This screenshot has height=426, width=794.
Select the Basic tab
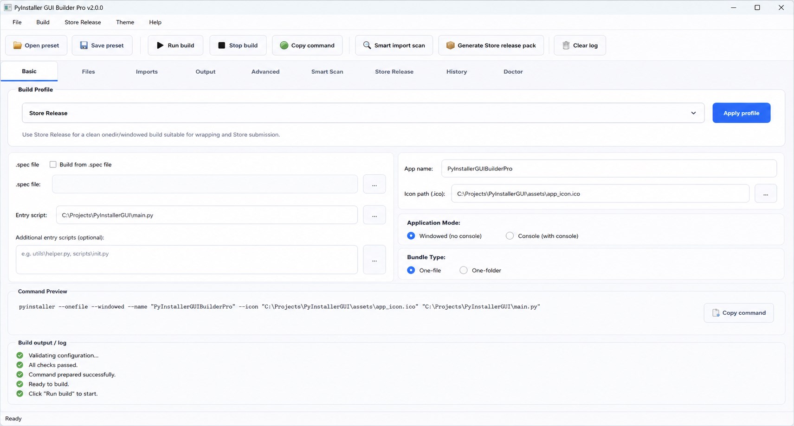[x=29, y=71]
